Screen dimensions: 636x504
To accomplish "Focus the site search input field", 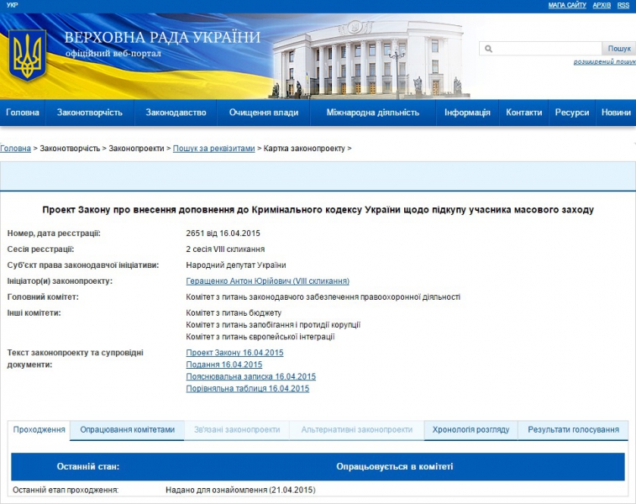I will 544,49.
